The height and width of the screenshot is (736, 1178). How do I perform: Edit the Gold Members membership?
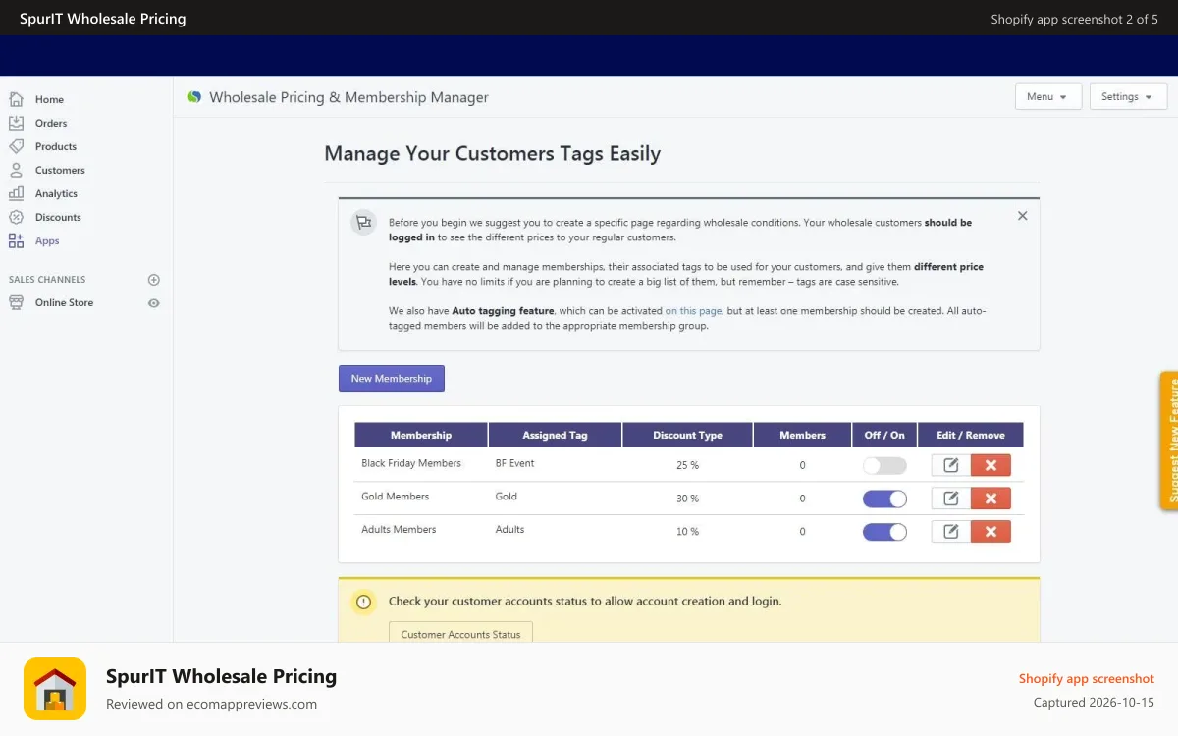(950, 499)
